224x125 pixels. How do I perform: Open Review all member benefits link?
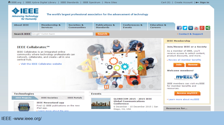[x=185, y=60]
